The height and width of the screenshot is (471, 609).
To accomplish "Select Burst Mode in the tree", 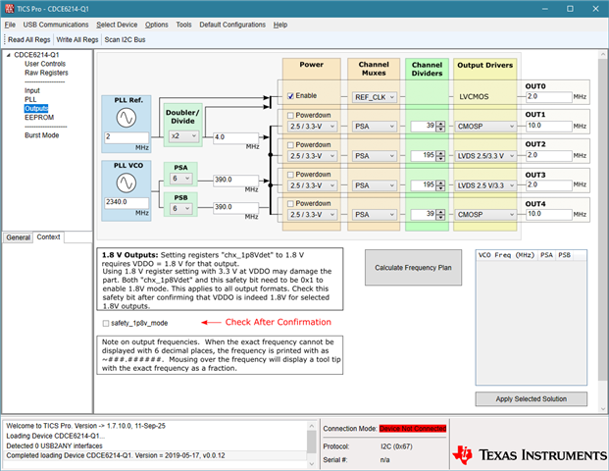I will click(x=41, y=135).
